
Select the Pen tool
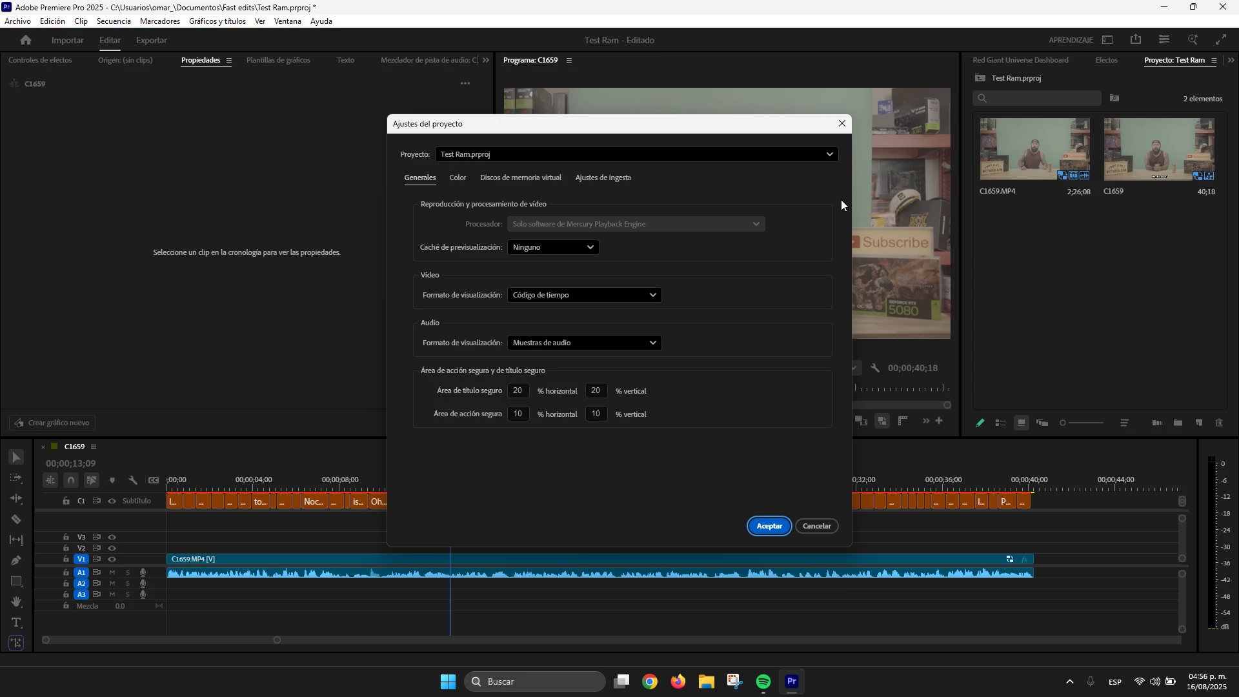click(x=16, y=561)
